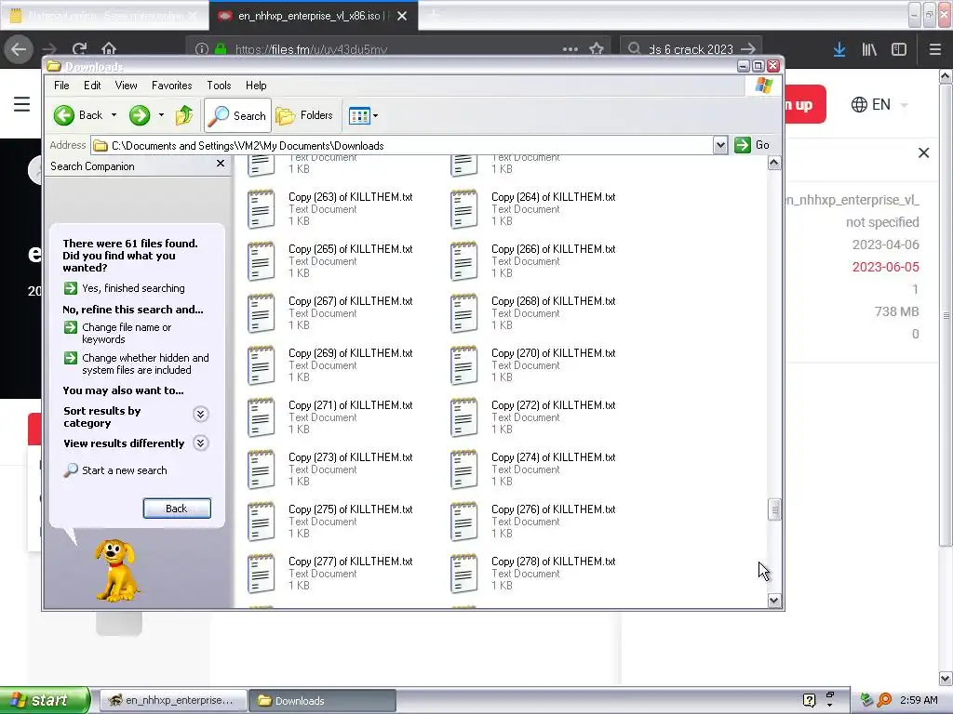Click the green Forward arrow in Explorer toolbar
Screen dimensions: 953x714
click(x=140, y=115)
